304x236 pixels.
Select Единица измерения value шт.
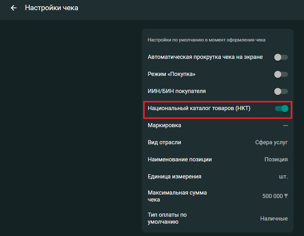pos(283,177)
